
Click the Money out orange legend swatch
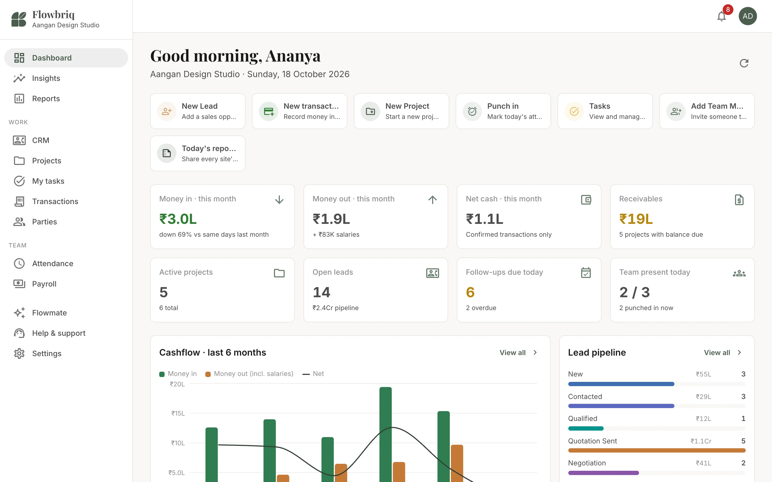coord(208,374)
